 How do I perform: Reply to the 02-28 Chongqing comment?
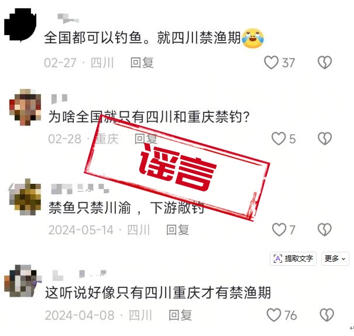tap(146, 139)
